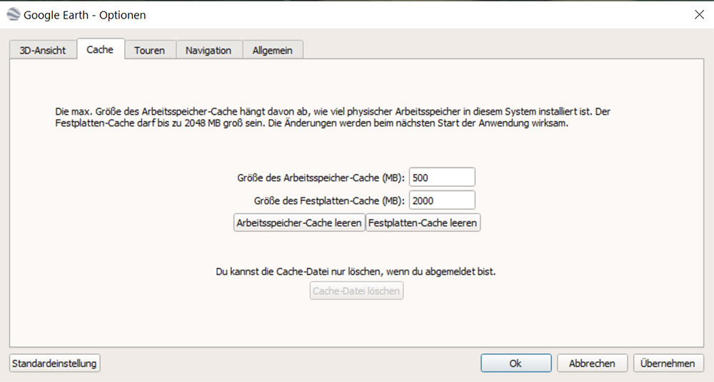Open the Touren tab
This screenshot has width=714, height=382.
149,51
